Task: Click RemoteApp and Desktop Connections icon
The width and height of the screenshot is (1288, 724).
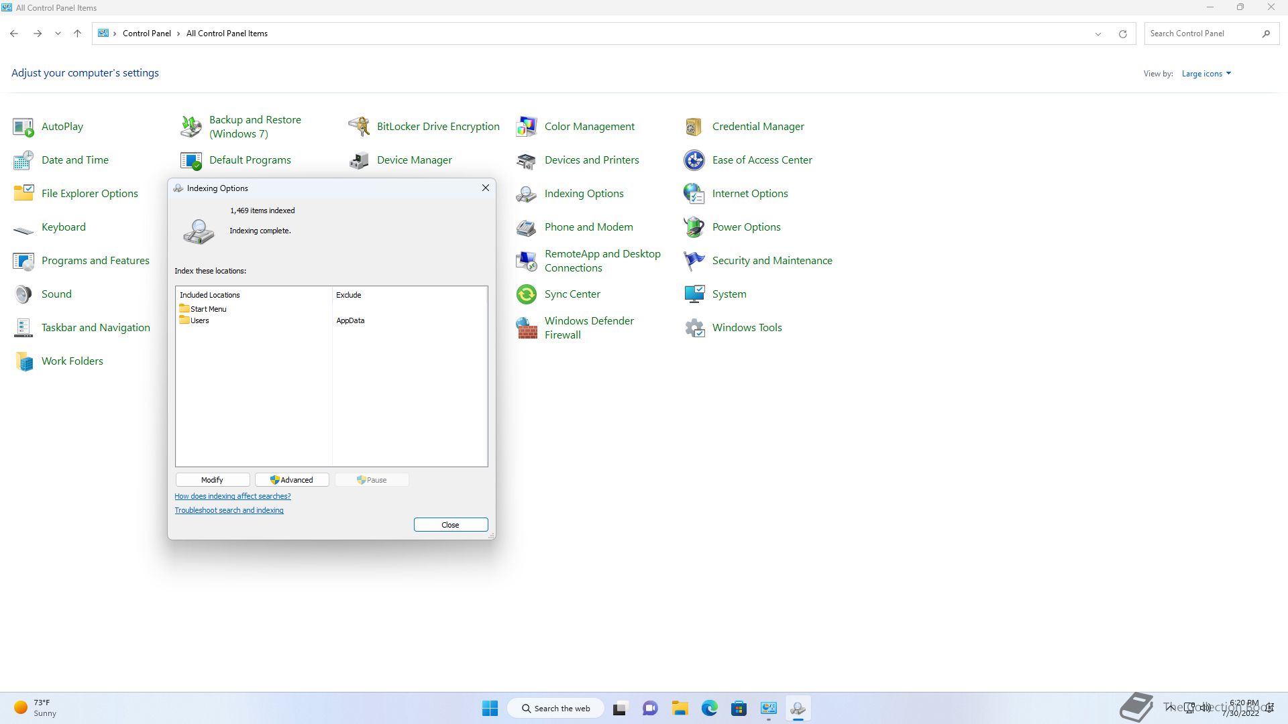Action: 527,261
